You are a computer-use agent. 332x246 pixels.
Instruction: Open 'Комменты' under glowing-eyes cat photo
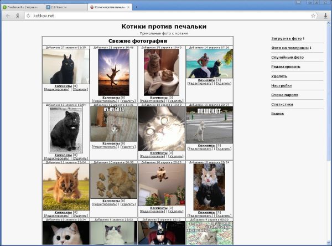159,153
